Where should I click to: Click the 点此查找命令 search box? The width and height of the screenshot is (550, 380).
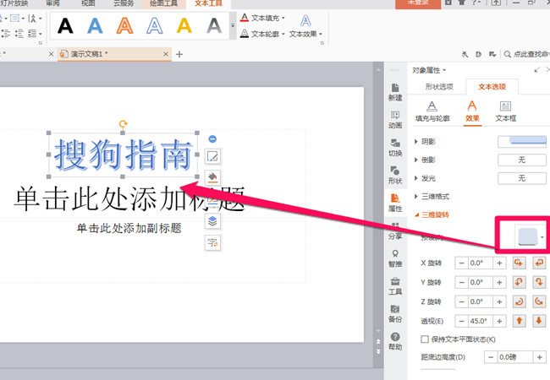tap(527, 54)
